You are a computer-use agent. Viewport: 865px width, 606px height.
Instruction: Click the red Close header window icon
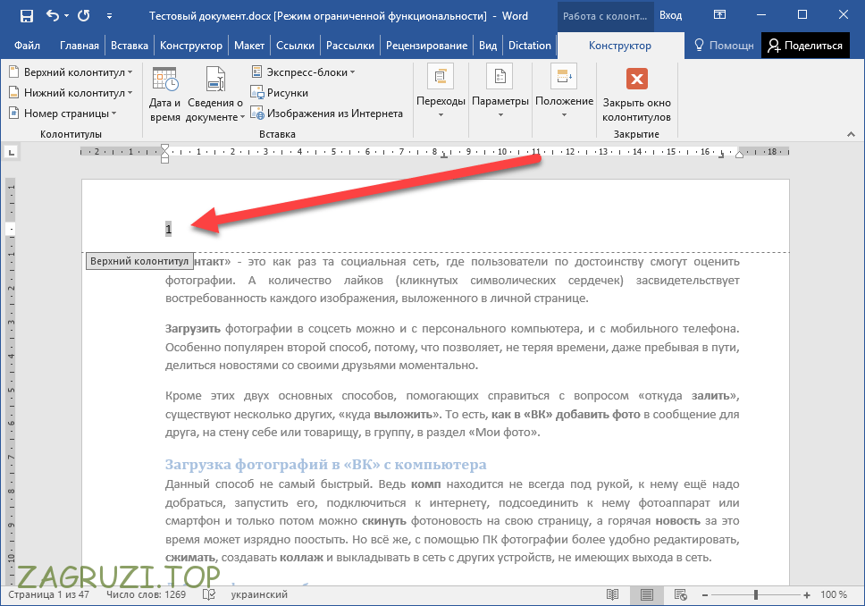[636, 80]
